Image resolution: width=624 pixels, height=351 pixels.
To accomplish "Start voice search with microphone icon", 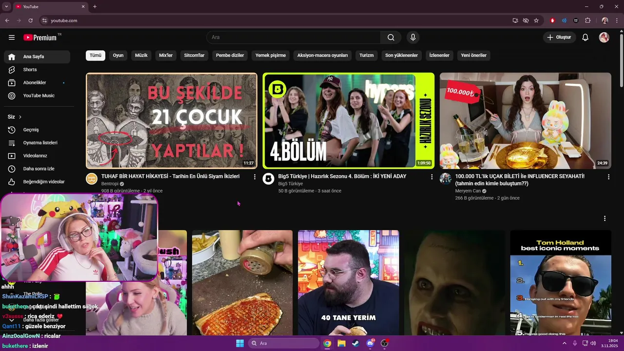I will tap(413, 38).
